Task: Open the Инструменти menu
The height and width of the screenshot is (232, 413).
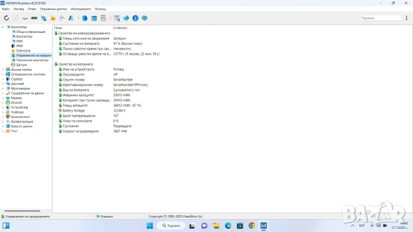Action: pos(81,9)
